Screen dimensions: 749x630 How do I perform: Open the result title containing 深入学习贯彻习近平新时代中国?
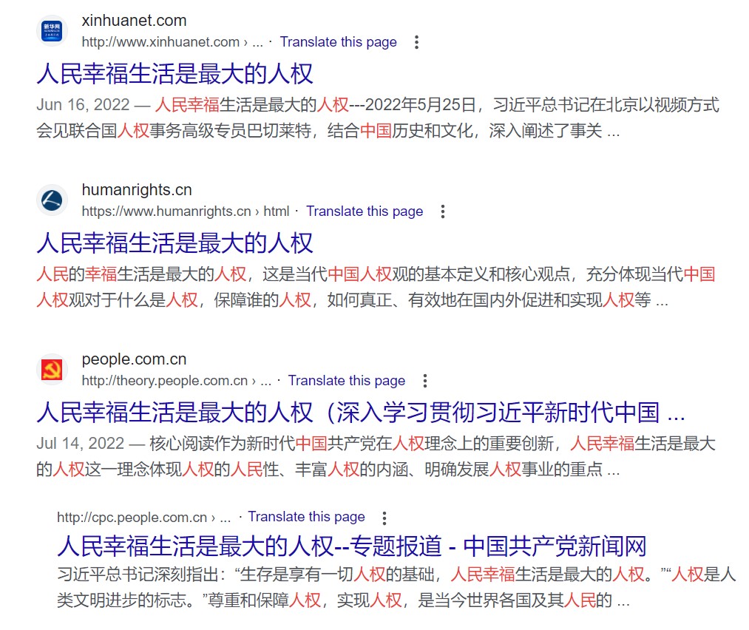point(361,413)
